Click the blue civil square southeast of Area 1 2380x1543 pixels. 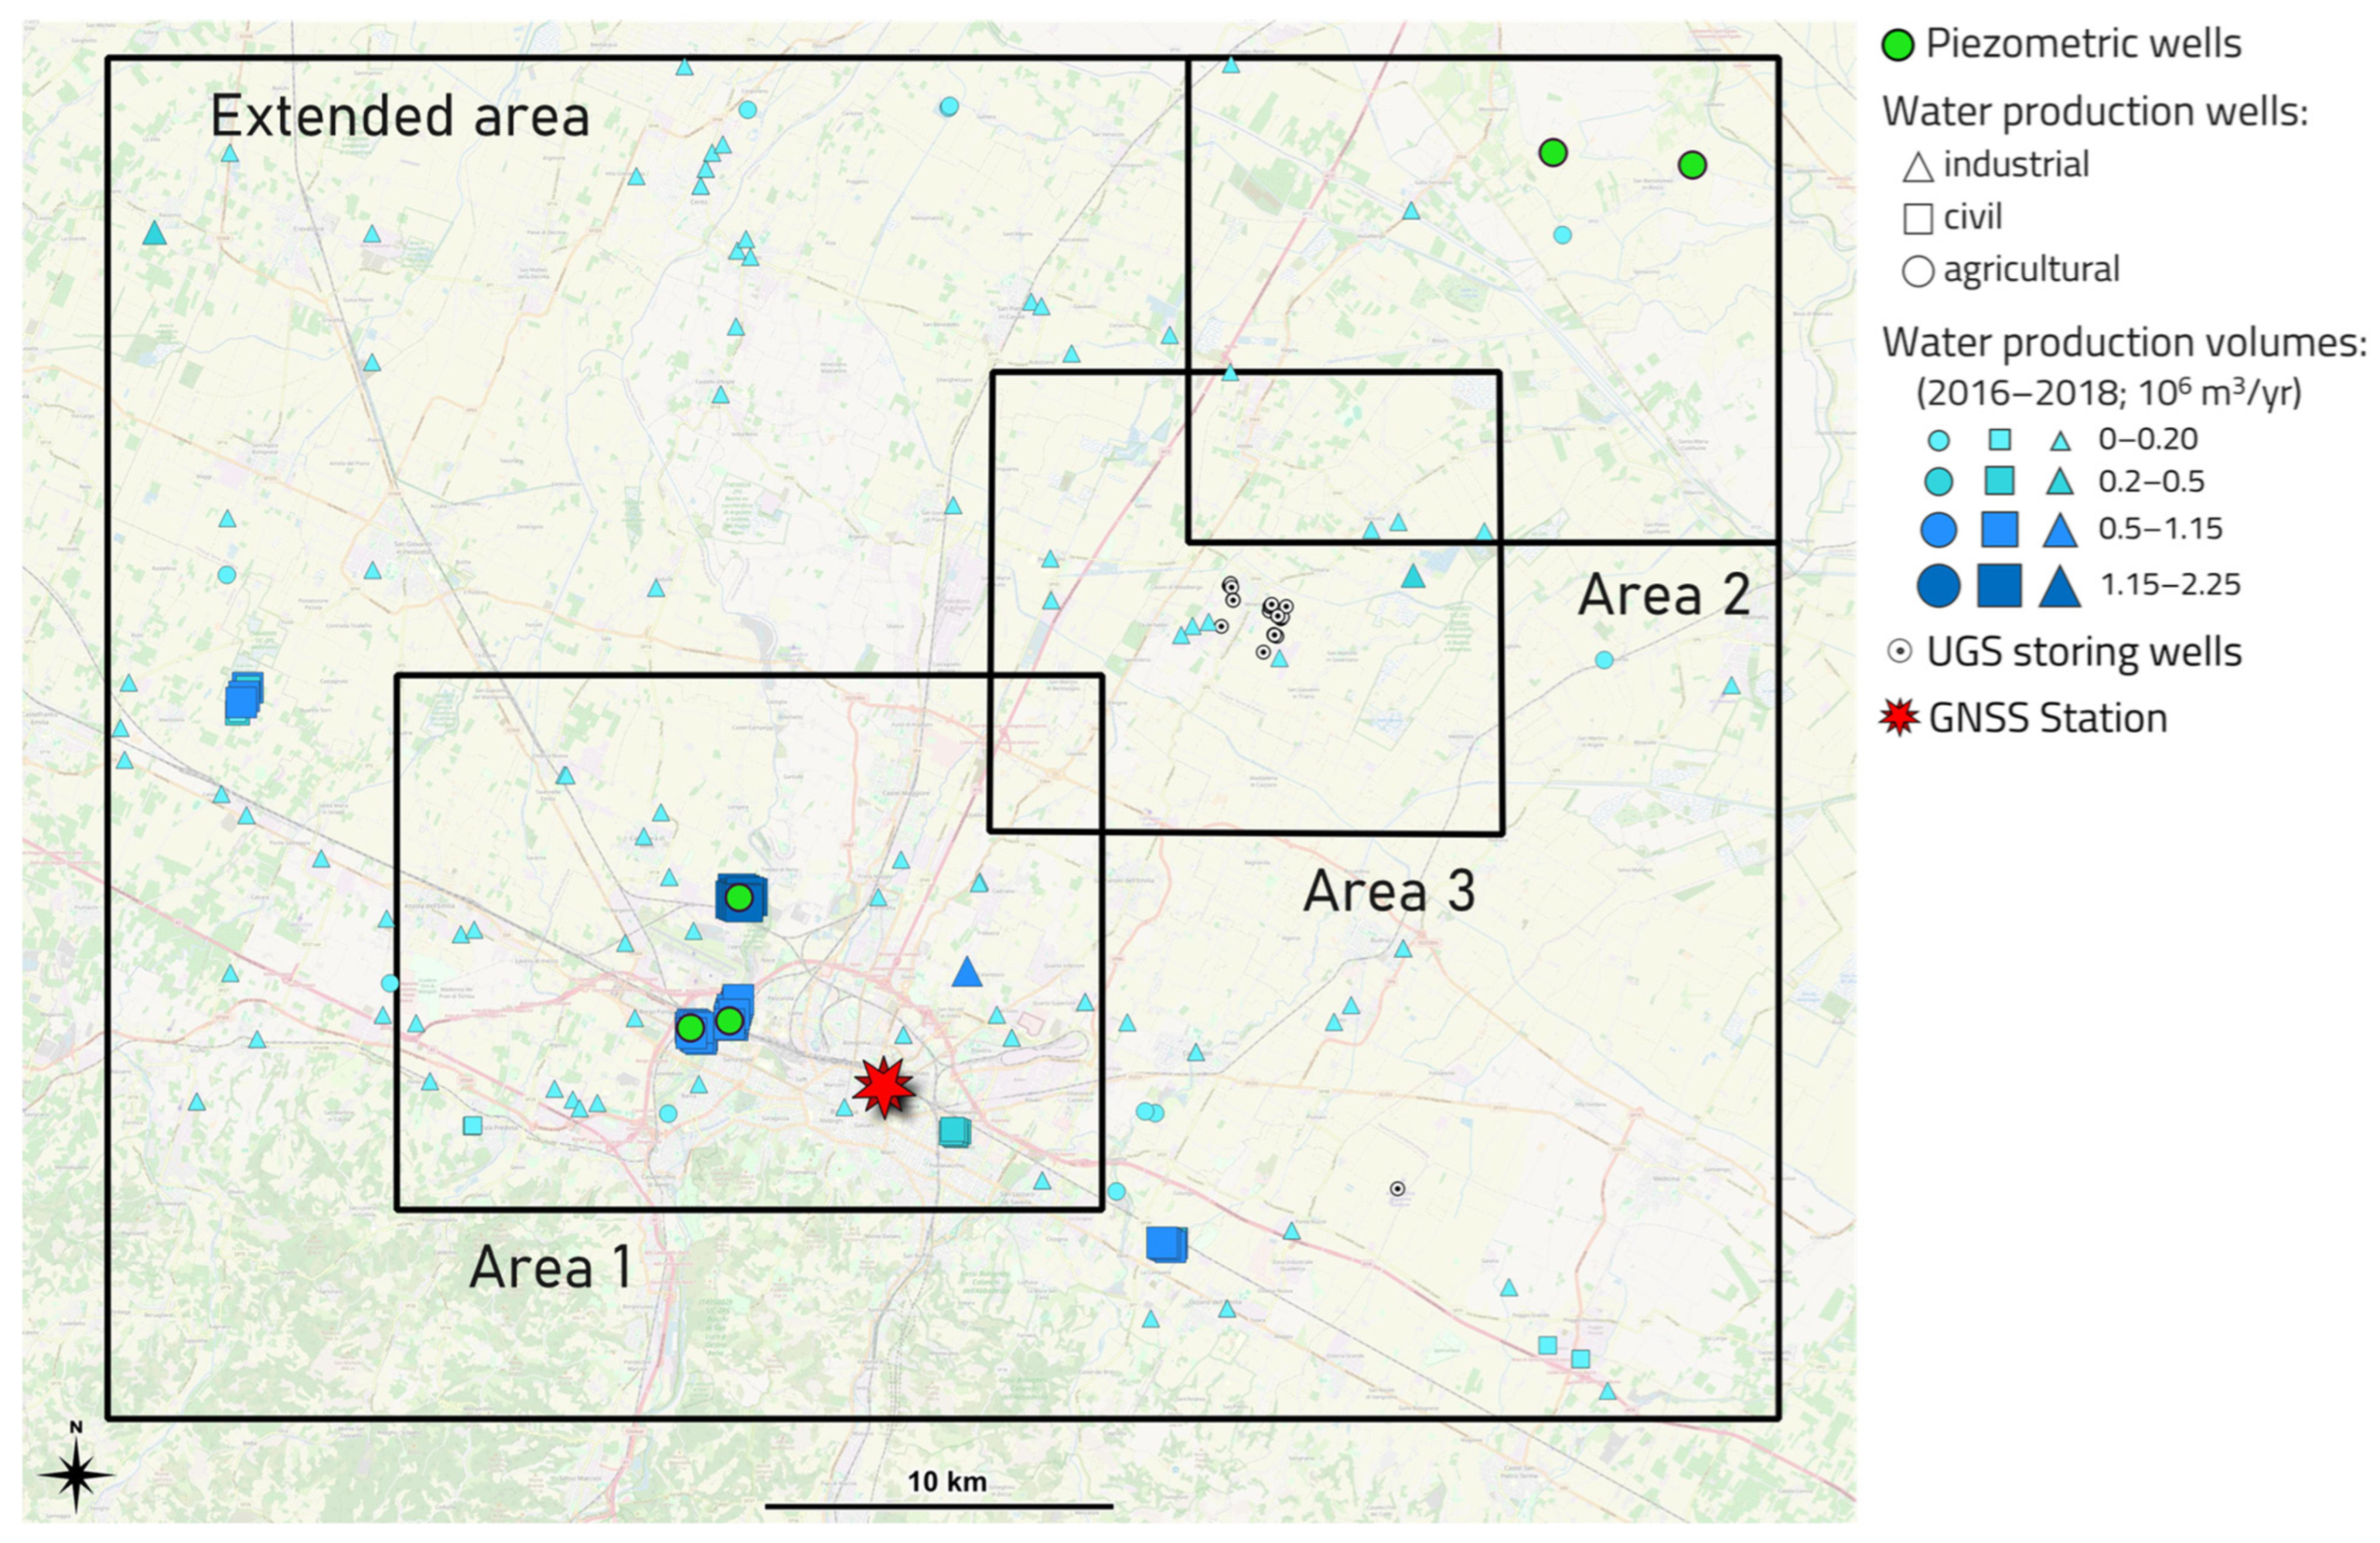coord(1166,1244)
